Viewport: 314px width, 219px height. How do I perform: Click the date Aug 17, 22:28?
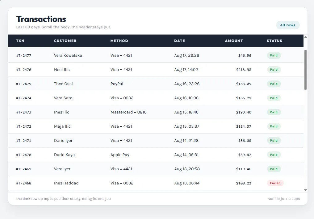click(187, 56)
